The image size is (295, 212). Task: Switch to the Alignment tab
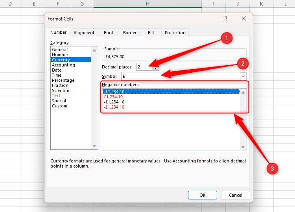84,33
